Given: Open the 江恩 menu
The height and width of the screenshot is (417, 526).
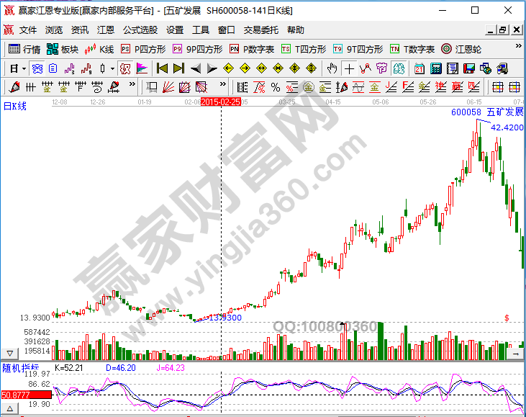Looking at the screenshot, I should coord(106,30).
